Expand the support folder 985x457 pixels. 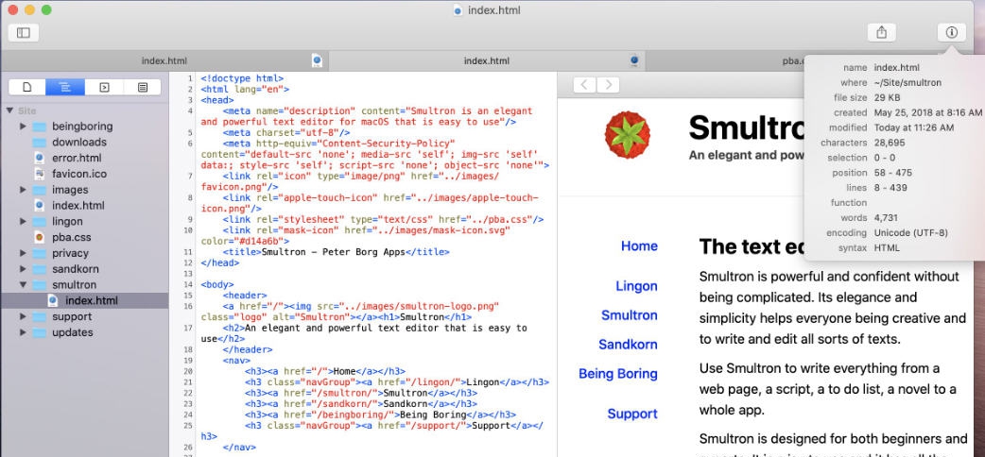coord(24,316)
